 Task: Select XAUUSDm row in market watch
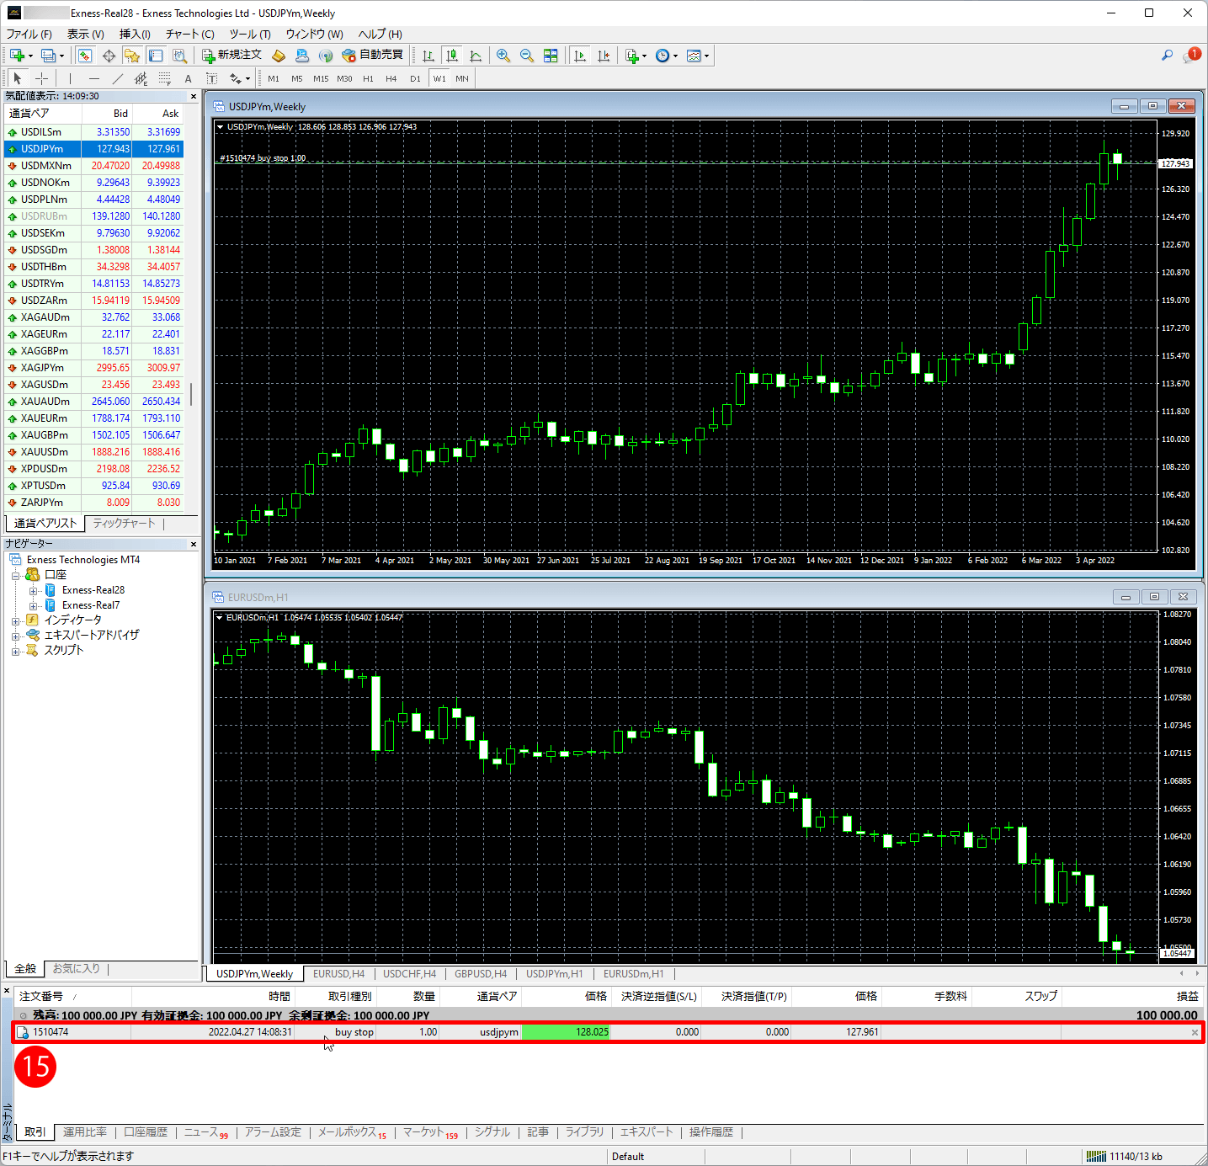coord(44,452)
